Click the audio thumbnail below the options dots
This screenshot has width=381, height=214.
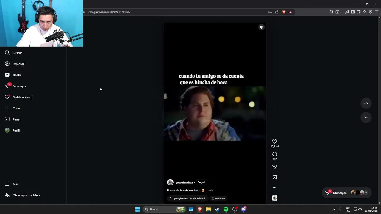274,198
